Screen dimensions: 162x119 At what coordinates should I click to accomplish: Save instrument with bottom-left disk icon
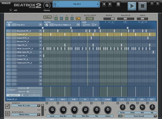(x=8, y=114)
